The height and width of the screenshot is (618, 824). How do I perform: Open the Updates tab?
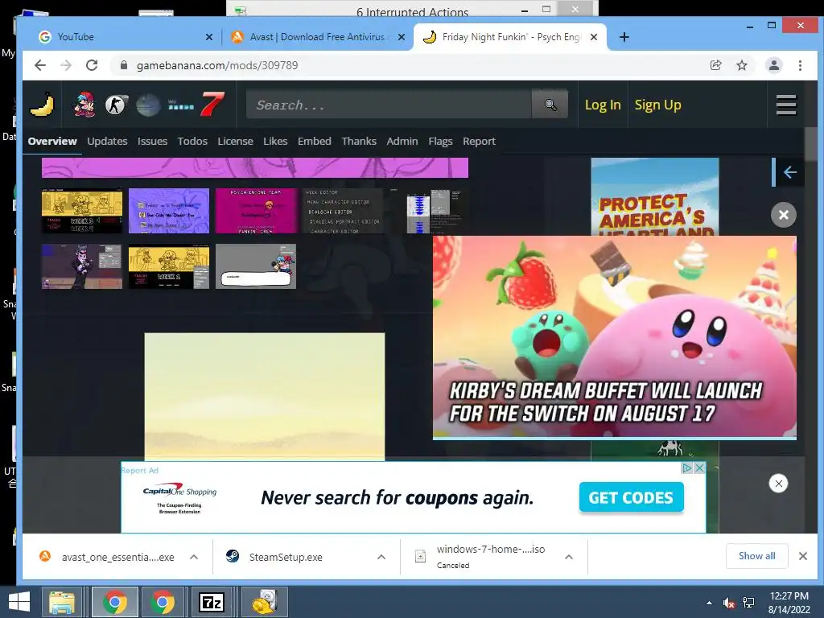[107, 141]
